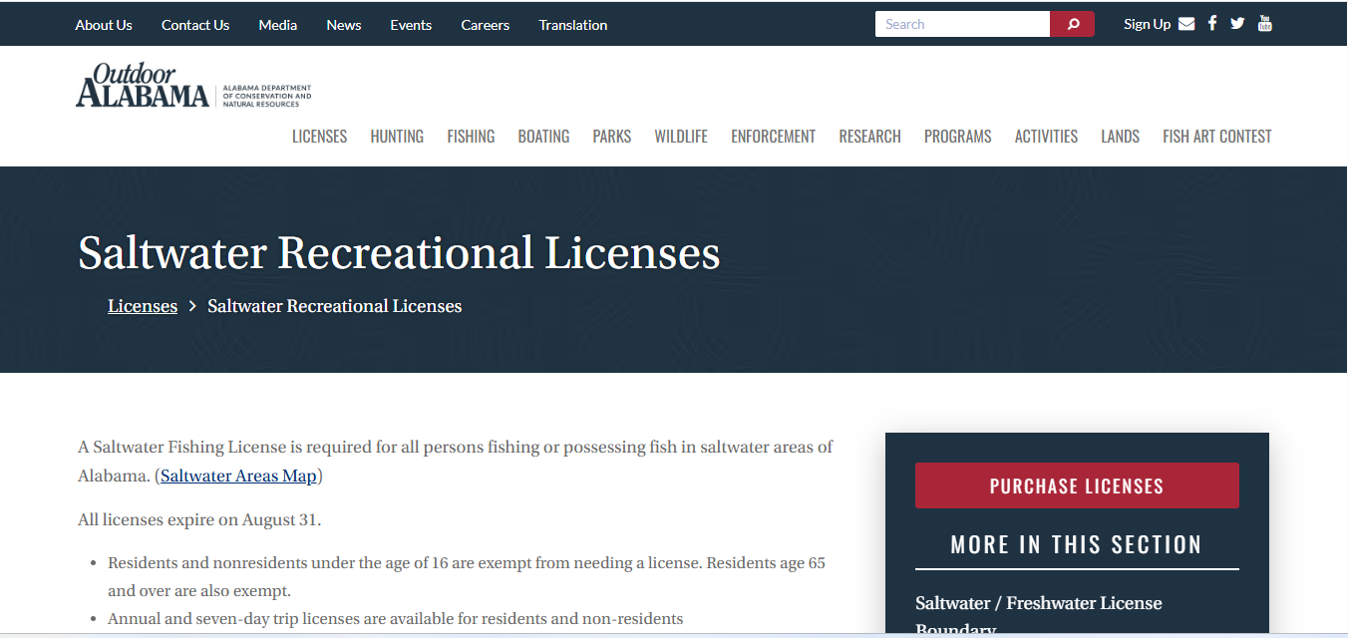Click 'All licenses expire on August 31.' text
The width and height of the screenshot is (1348, 638).
(199, 519)
